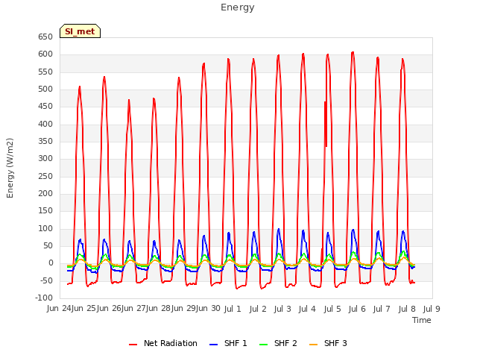Click the Jul 4 x-axis date label
The image size is (477, 358).
point(307,310)
